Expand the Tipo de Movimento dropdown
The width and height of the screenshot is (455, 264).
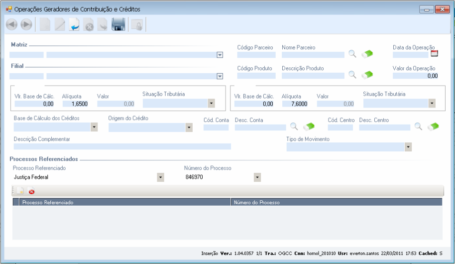point(408,147)
